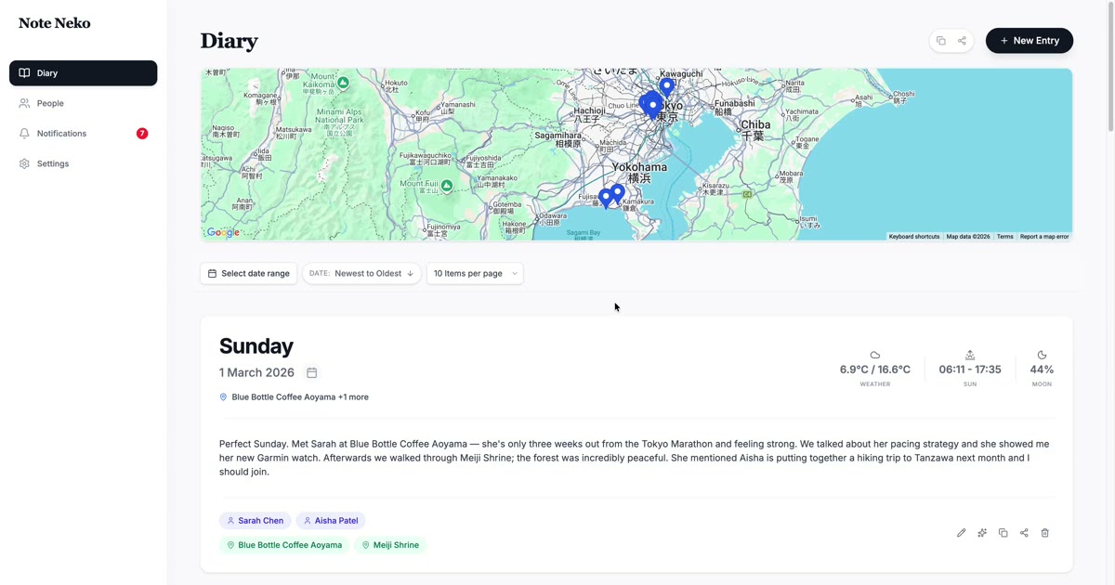1115x585 pixels.
Task: Click the map pin over central Tokyo
Action: point(653,104)
